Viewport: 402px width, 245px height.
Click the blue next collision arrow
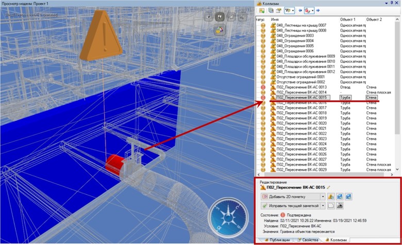click(318, 10)
